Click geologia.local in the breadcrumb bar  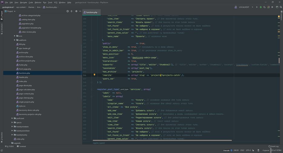coord(8,7)
